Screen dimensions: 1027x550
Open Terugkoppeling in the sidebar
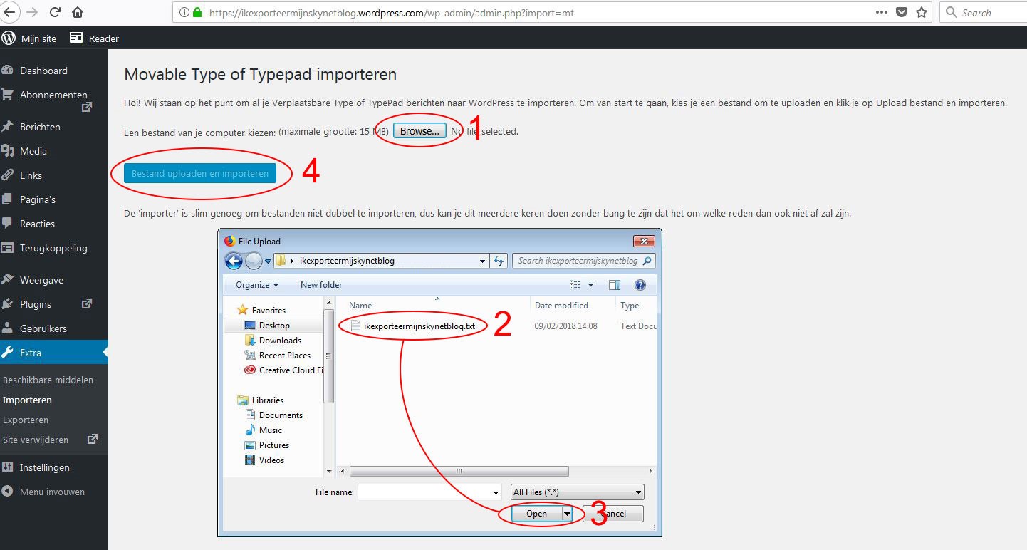(x=53, y=248)
